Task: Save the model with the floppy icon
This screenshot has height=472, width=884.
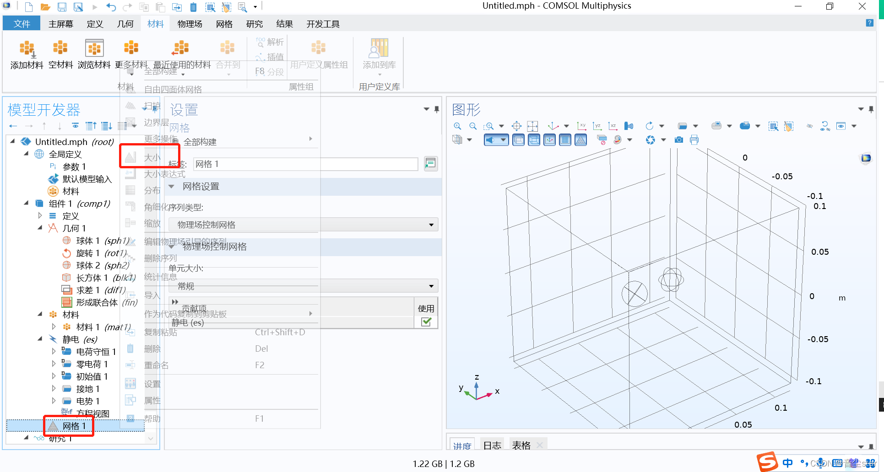Action: [62, 7]
